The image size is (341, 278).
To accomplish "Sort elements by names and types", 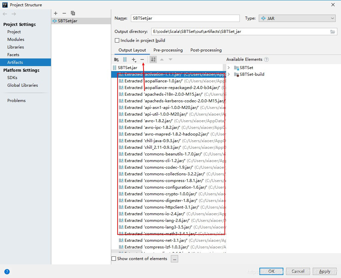I will (153, 59).
